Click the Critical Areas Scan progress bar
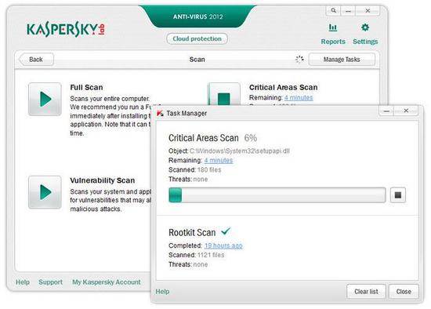The image size is (431, 309). [277, 195]
